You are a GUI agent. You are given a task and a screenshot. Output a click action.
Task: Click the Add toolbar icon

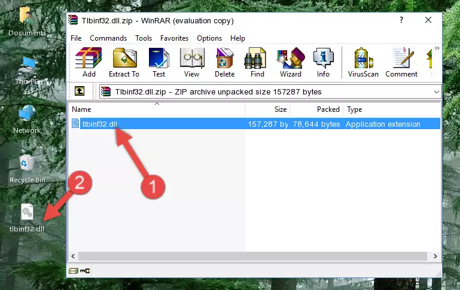click(89, 62)
